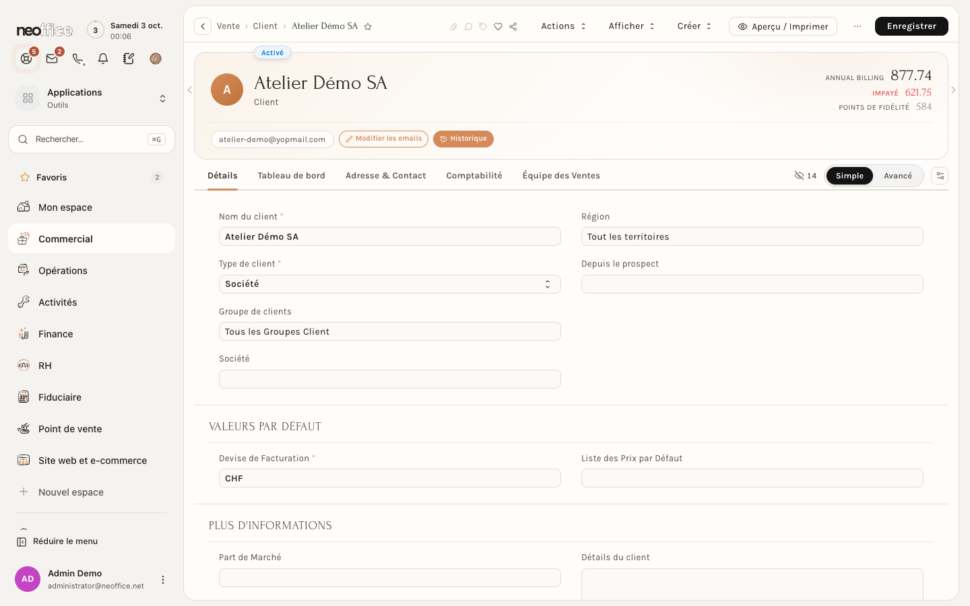Open the Tableau de bord tab
970x606 pixels.
tap(291, 176)
